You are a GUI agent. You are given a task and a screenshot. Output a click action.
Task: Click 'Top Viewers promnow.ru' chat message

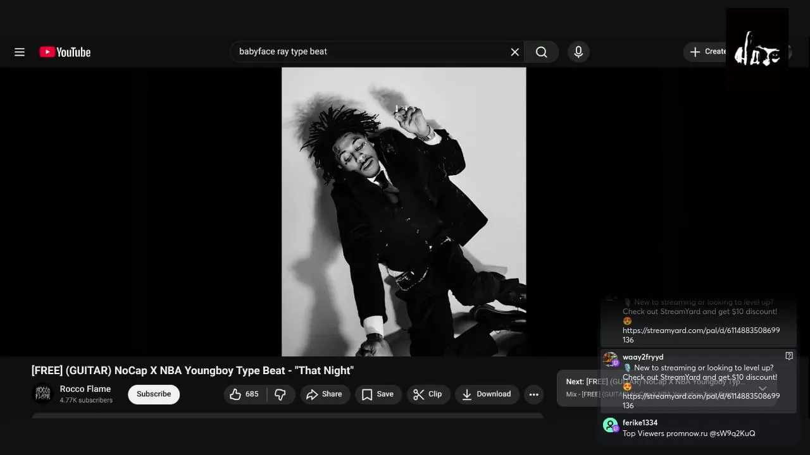pyautogui.click(x=688, y=434)
